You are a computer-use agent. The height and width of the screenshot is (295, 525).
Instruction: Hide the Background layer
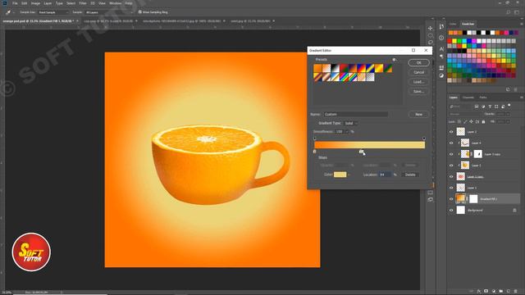tap(451, 211)
